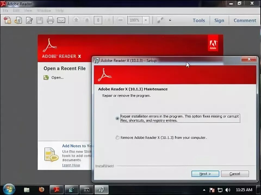Open the Edit menu in Adobe Reader
Viewport: 261px width, 195px height.
pos(16,11)
